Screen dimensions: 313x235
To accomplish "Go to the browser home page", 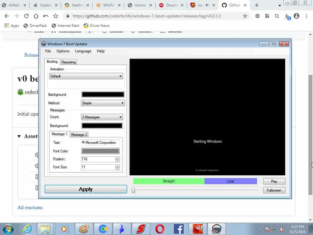I will (x=36, y=16).
